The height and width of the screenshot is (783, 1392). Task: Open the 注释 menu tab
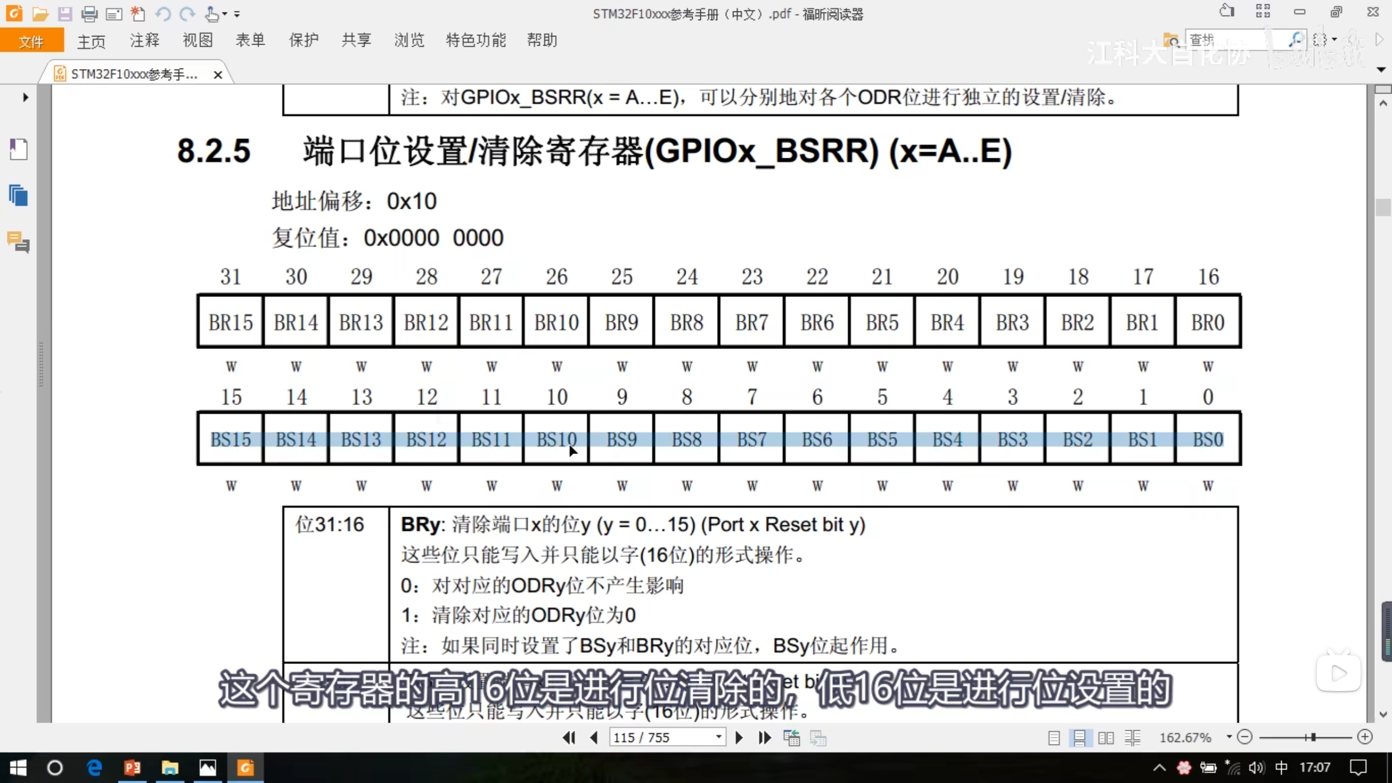(145, 40)
